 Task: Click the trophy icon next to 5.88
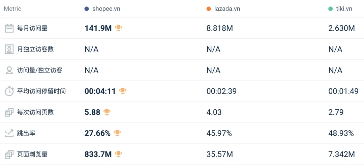click(107, 112)
